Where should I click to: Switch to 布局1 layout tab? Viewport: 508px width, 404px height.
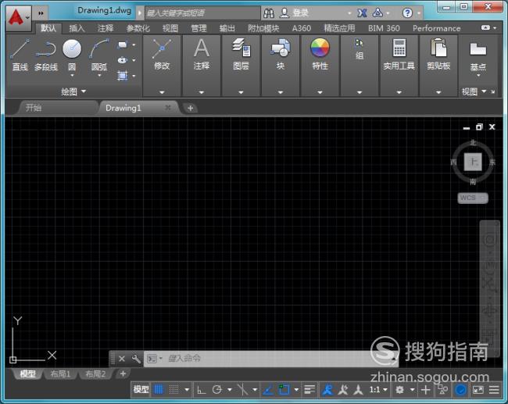[x=60, y=374]
